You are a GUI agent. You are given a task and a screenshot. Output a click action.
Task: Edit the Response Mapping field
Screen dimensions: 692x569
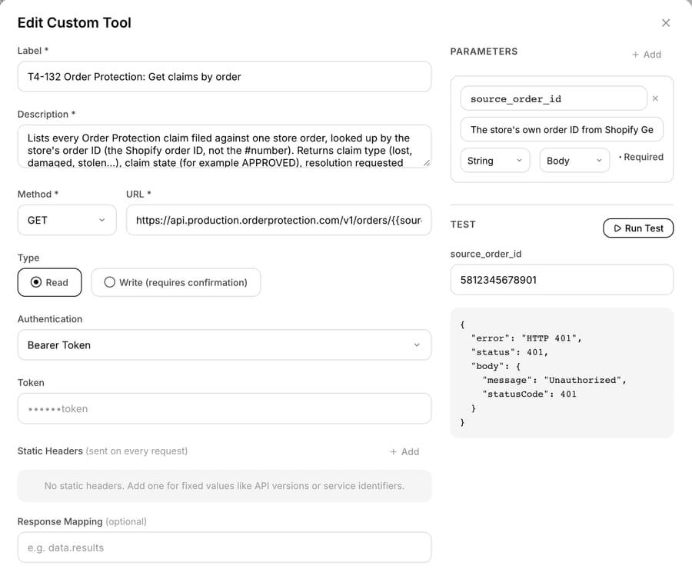tap(225, 547)
